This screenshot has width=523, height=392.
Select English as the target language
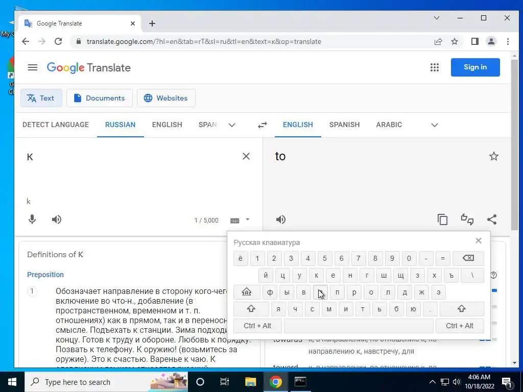point(298,125)
